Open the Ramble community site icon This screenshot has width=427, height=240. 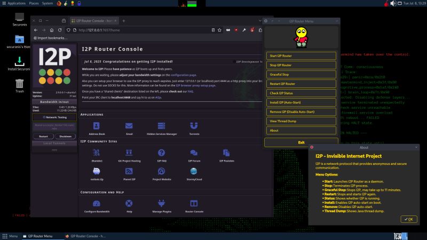click(97, 153)
